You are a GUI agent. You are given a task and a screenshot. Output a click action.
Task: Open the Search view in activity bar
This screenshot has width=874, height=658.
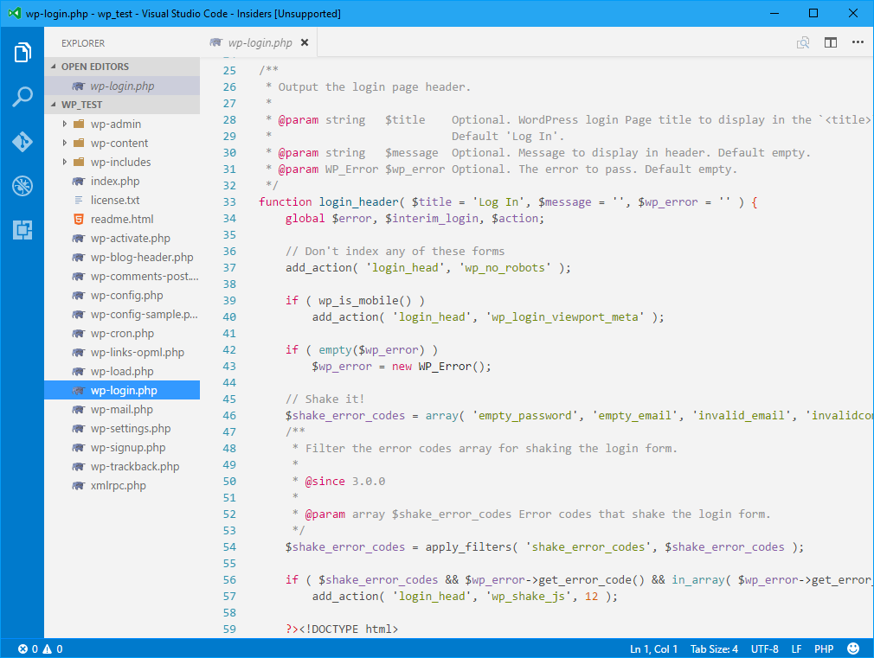22,97
